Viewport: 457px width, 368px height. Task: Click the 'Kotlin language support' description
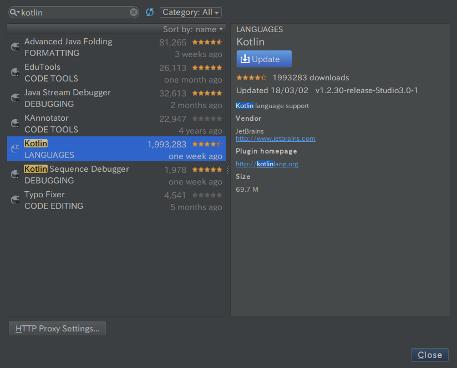[x=272, y=106]
